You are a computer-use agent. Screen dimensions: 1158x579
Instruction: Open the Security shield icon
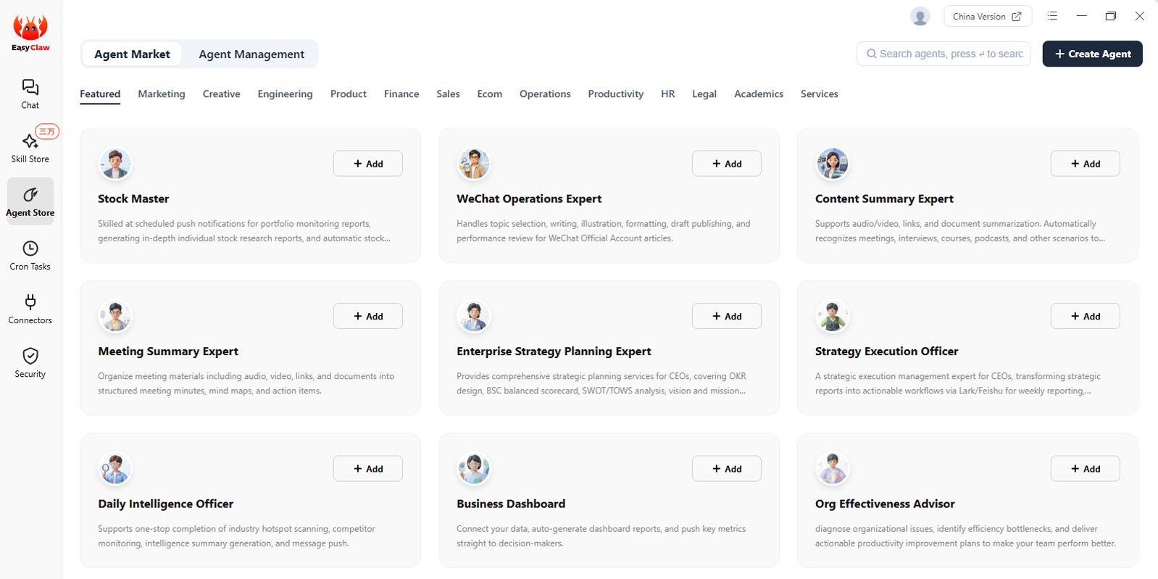(30, 356)
